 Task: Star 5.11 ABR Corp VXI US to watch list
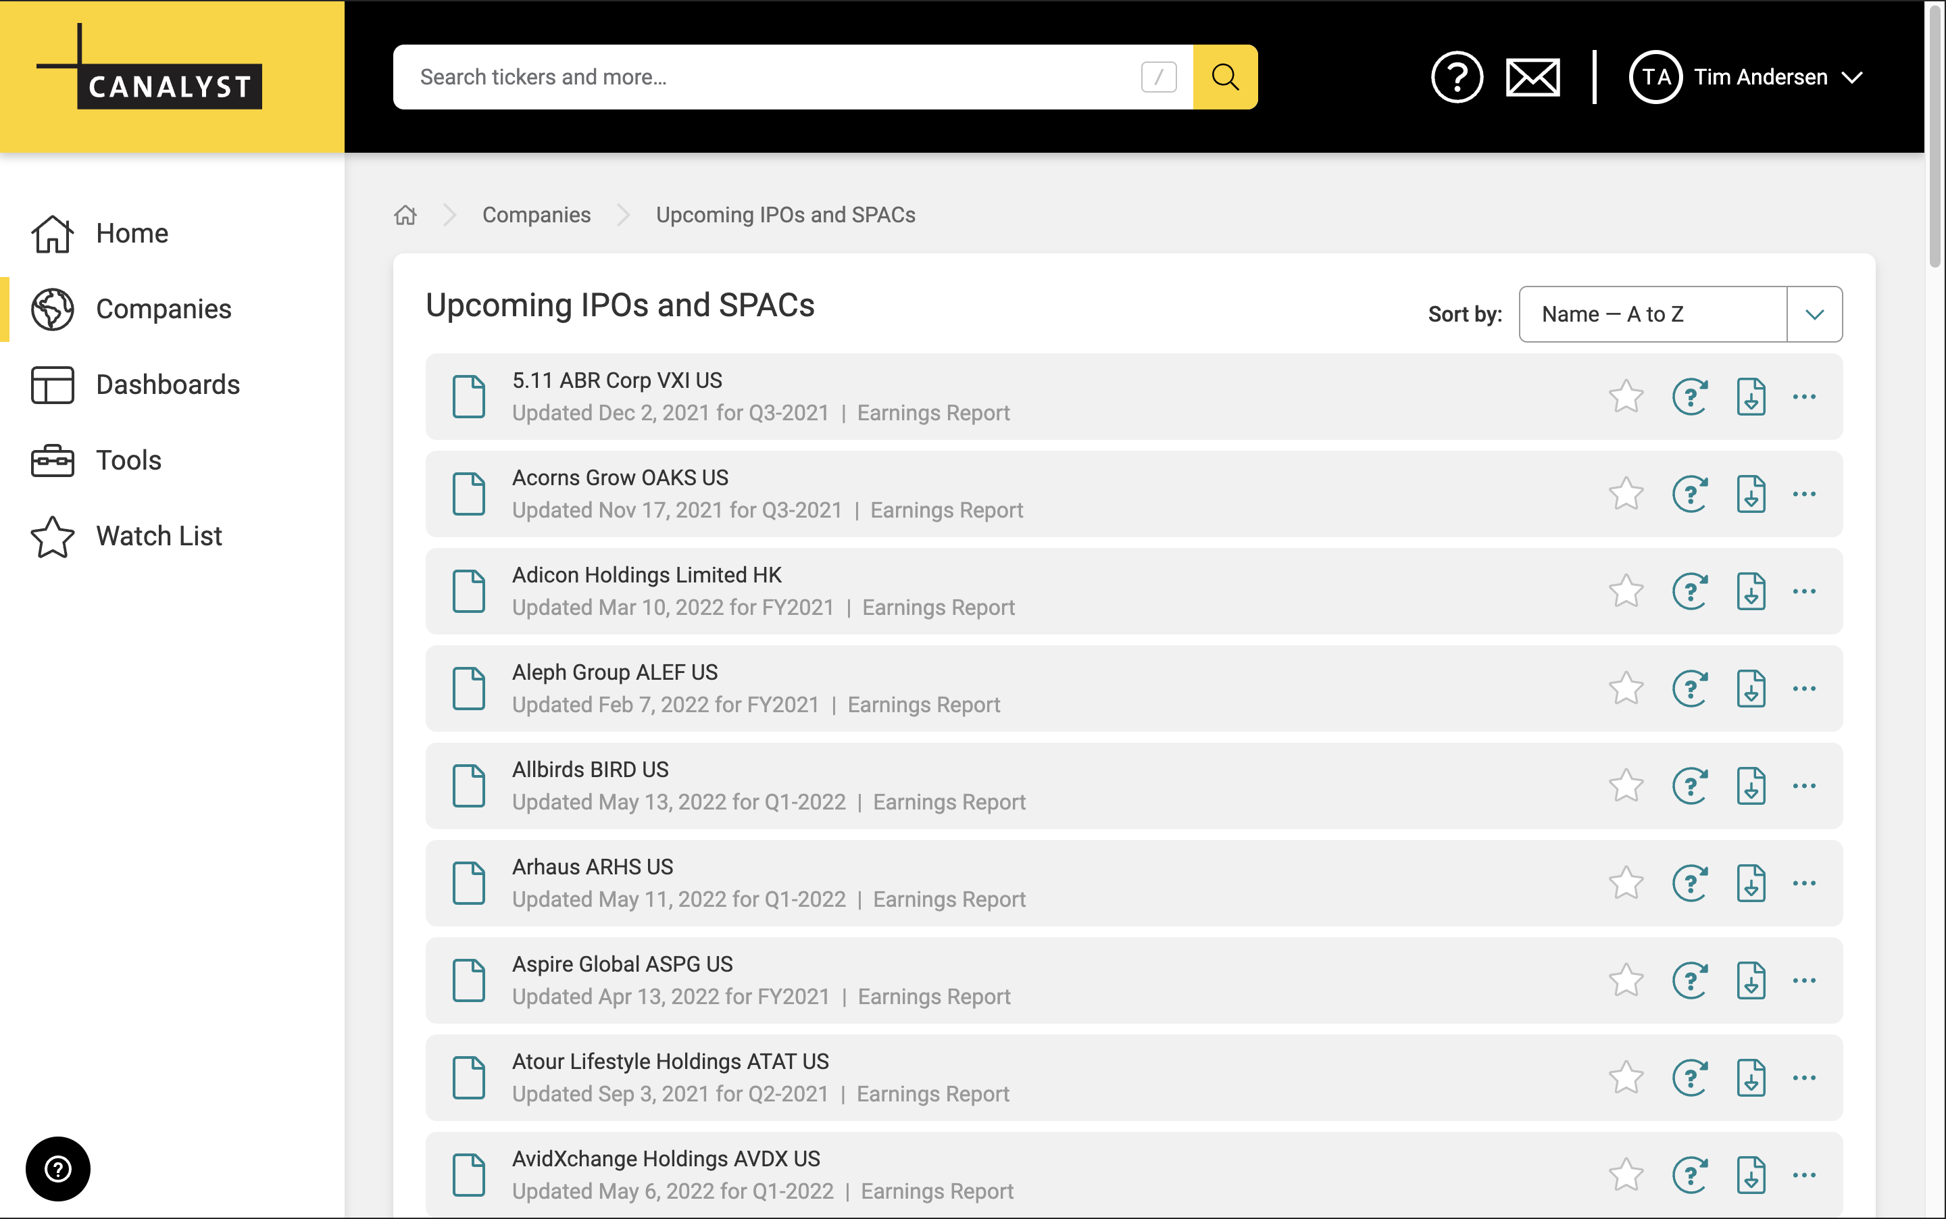pos(1626,397)
